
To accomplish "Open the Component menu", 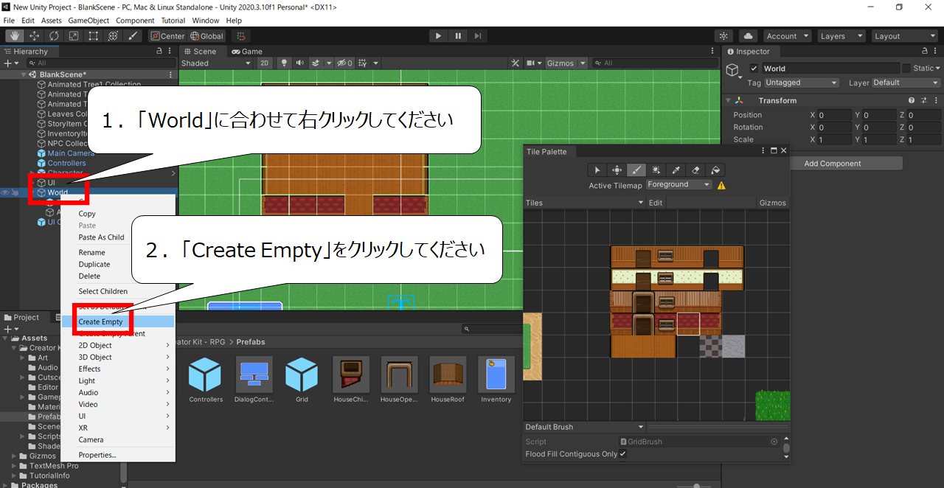I will [135, 21].
